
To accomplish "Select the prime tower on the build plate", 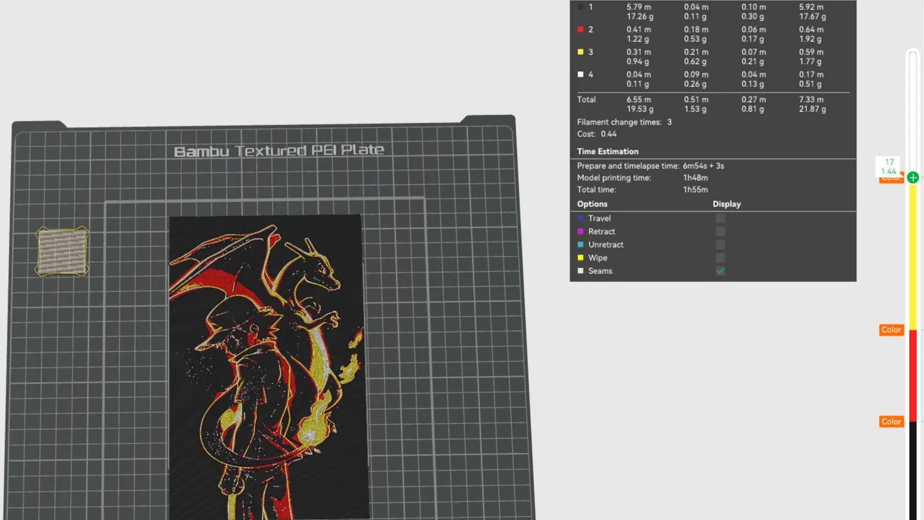I will [62, 251].
